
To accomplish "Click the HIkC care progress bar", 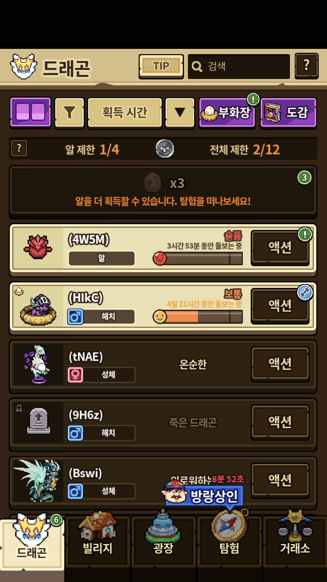I will pyautogui.click(x=198, y=317).
